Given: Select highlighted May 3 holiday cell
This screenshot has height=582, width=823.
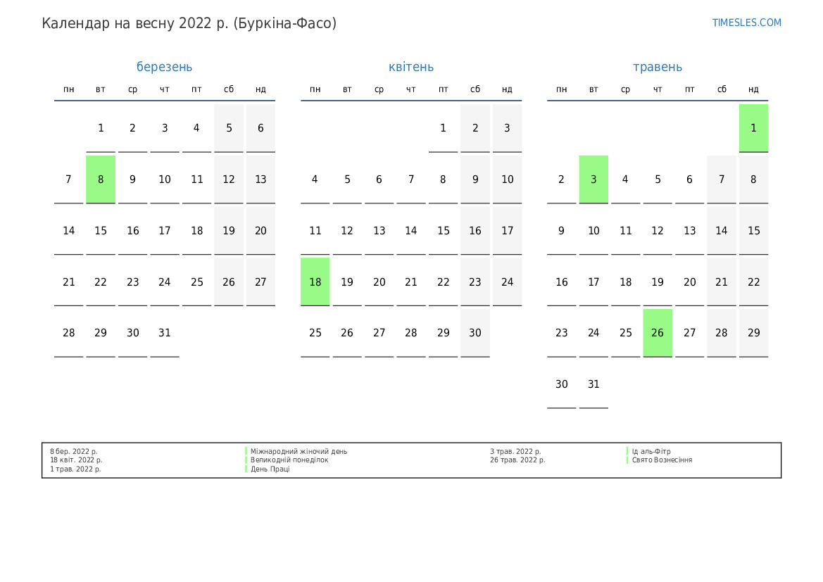Looking at the screenshot, I should (593, 179).
